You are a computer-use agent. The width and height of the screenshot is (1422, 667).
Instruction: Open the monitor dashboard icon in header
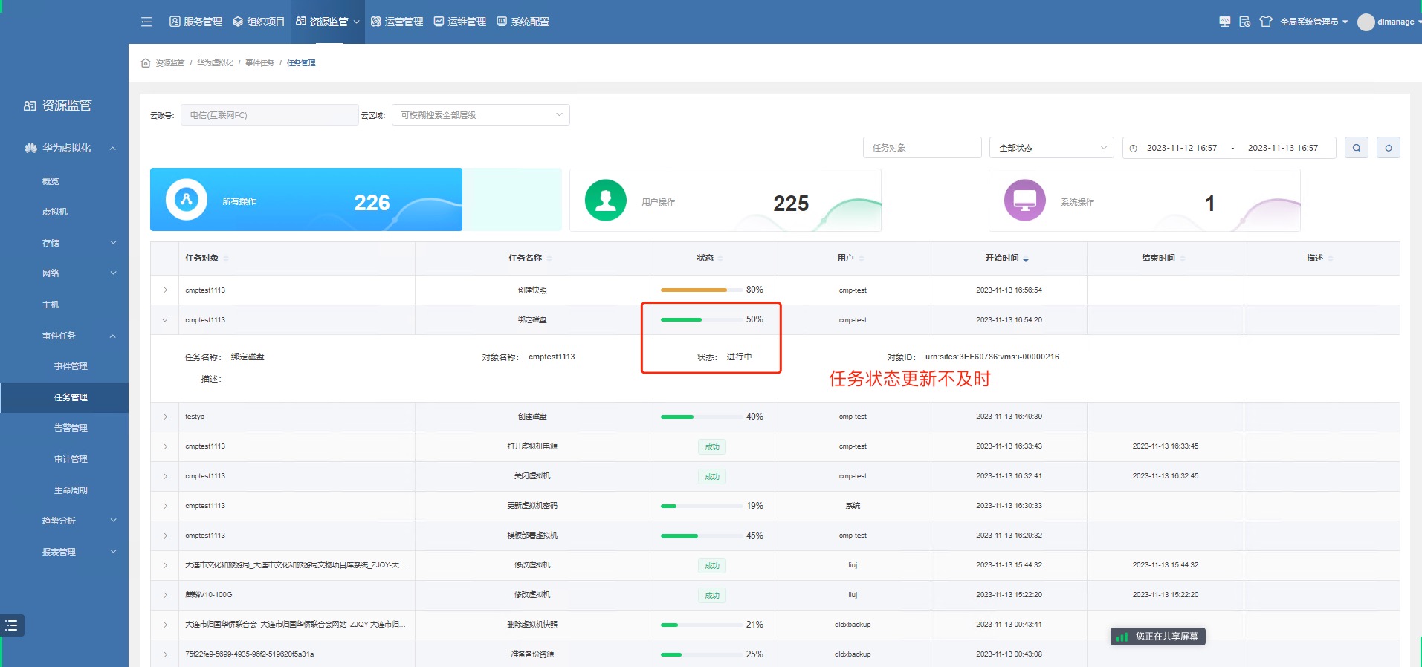(x=1225, y=22)
